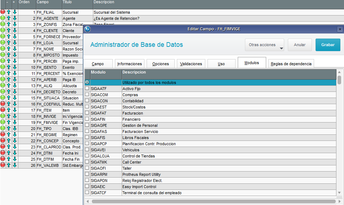Click the horizontal scrollbar right arrow
Screen dimensions: 344x205
tap(340, 201)
